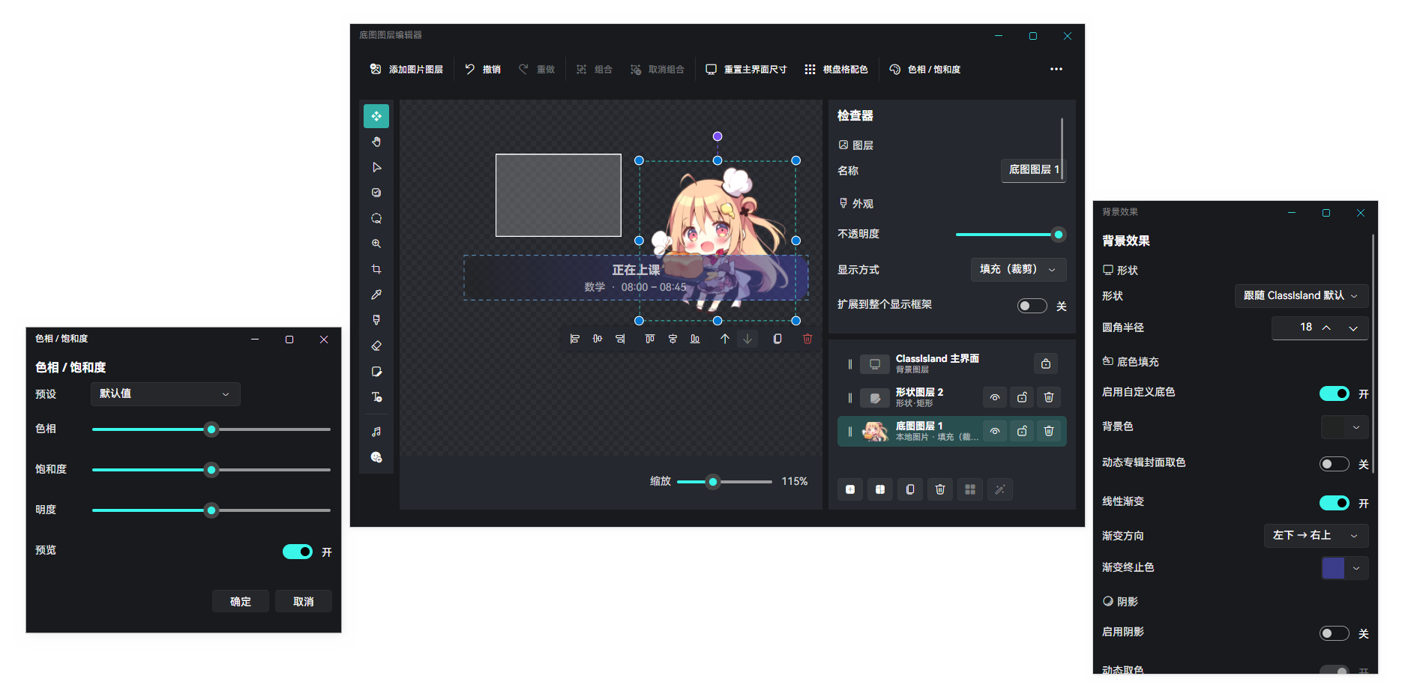Click 添加图片图层 in the toolbar

407,69
